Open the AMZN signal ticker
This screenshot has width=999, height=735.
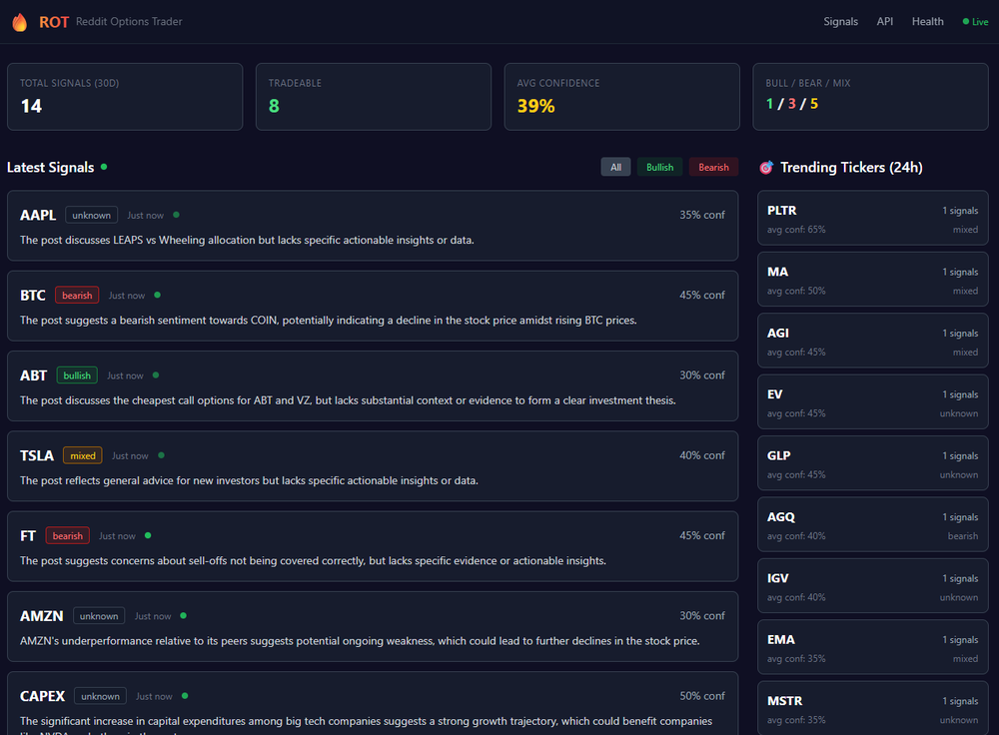tap(41, 616)
